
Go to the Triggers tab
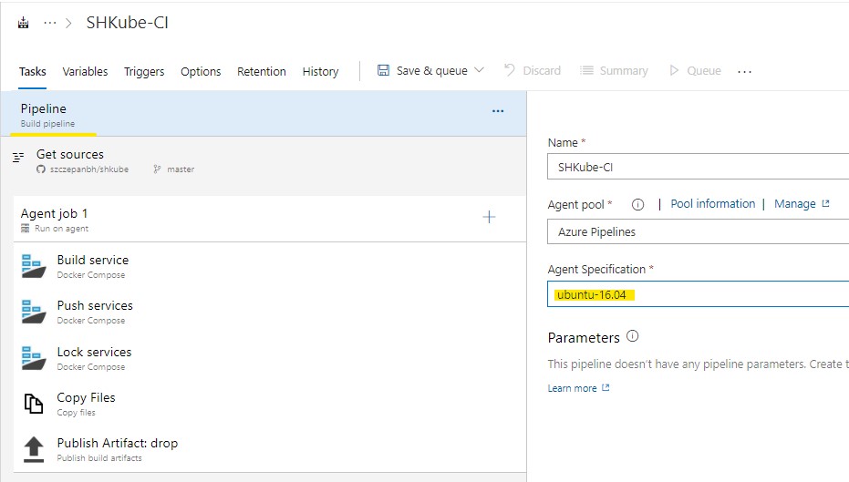(144, 71)
